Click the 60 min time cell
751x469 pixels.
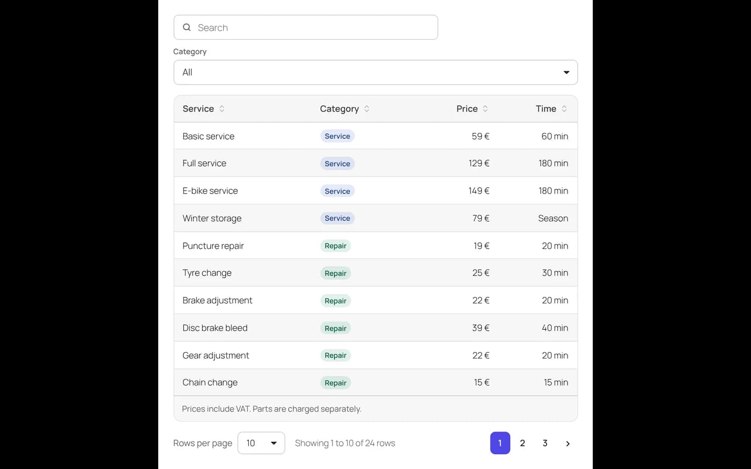tap(555, 136)
